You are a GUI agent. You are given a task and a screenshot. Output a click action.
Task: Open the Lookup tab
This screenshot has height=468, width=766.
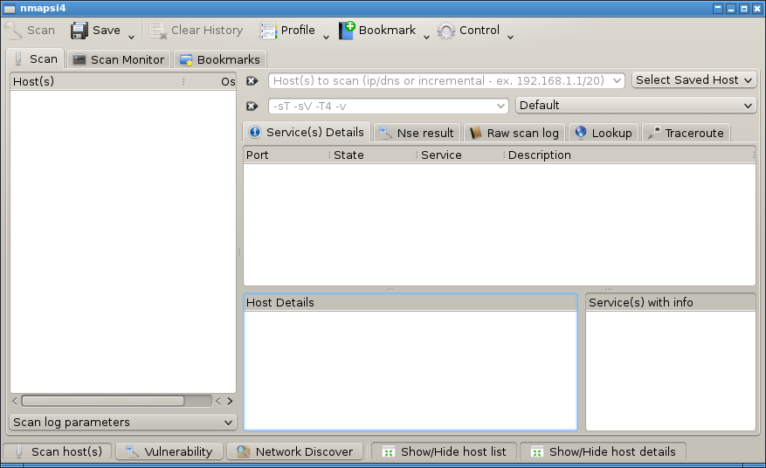tap(604, 133)
